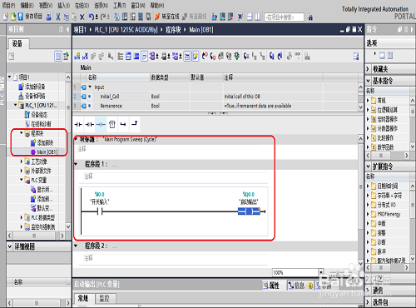This screenshot has height=308, width=416.
Task: Click inside the project search field
Action: (284, 17)
